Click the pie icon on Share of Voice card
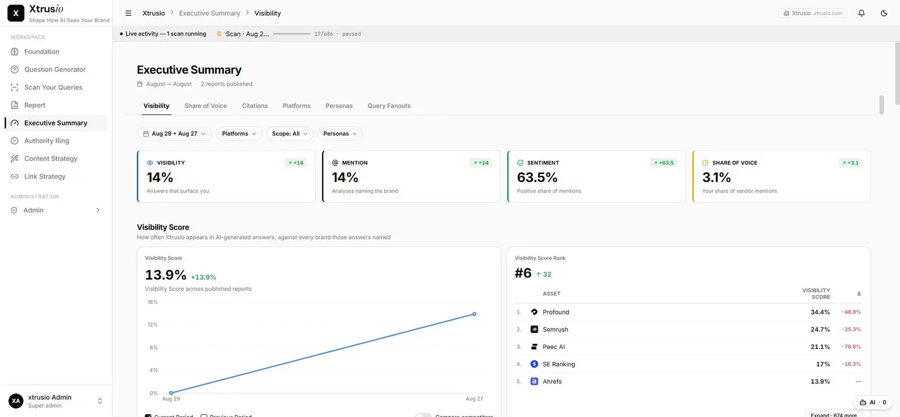 click(705, 163)
